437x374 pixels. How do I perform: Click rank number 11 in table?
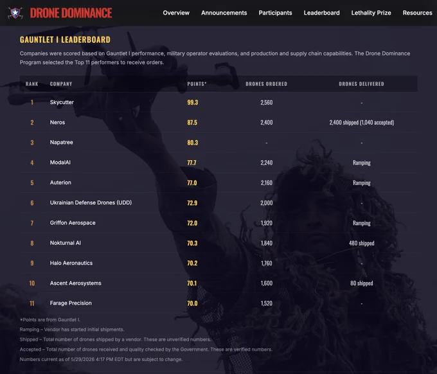point(31,303)
